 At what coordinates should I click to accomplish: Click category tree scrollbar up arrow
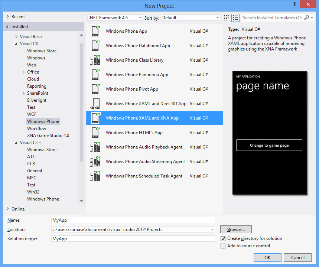point(81,35)
